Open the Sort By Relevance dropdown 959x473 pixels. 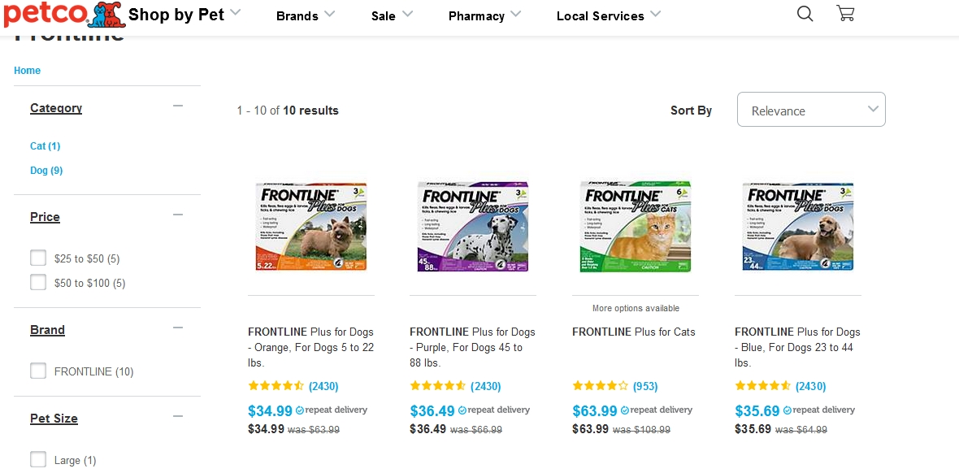click(810, 109)
